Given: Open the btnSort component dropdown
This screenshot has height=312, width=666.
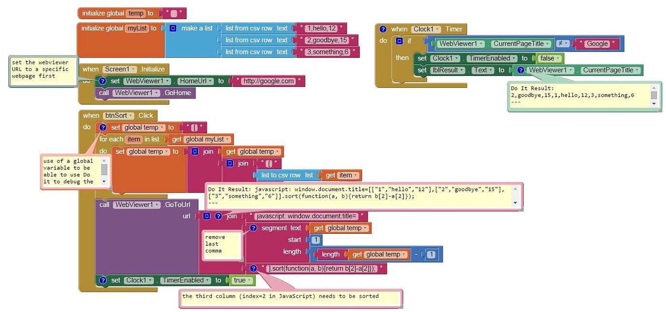Looking at the screenshot, I should 132,115.
